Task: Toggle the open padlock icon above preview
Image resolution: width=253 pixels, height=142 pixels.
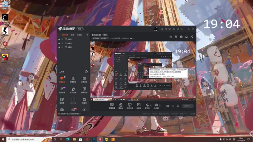Action: (176, 37)
